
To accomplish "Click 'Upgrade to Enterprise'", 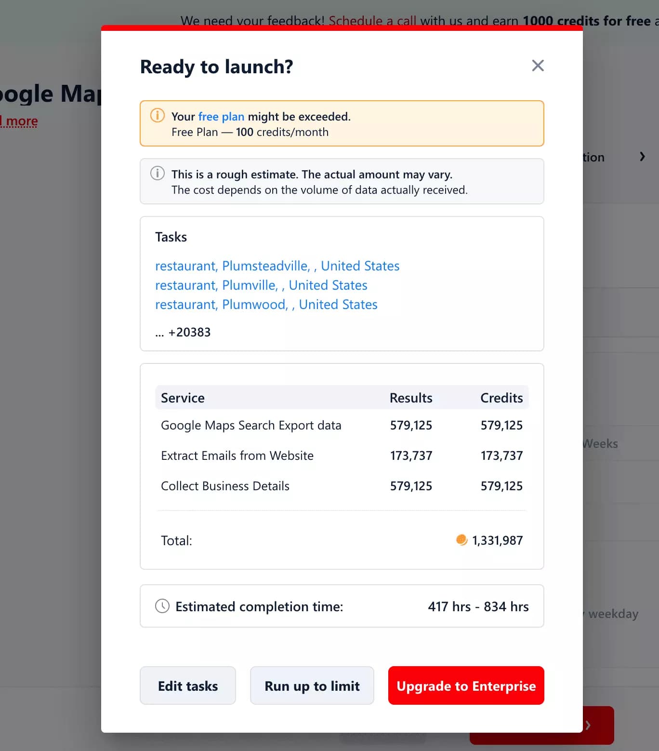I will point(465,685).
